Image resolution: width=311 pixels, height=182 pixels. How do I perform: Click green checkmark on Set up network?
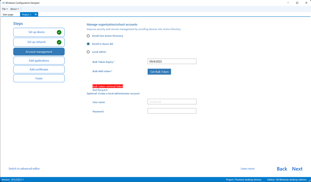[59, 42]
